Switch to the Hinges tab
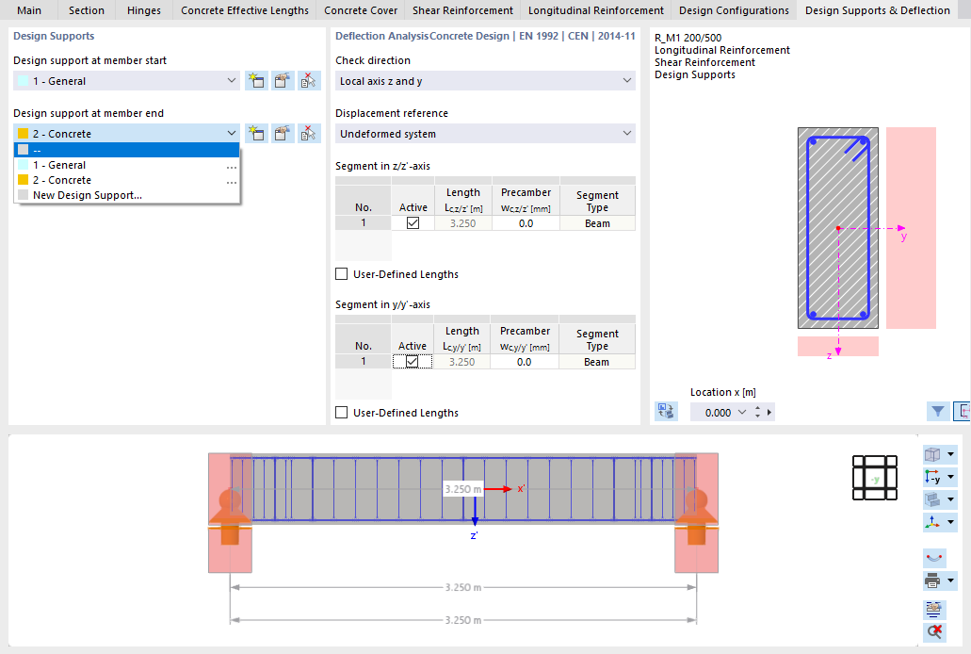The image size is (971, 654). tap(144, 10)
